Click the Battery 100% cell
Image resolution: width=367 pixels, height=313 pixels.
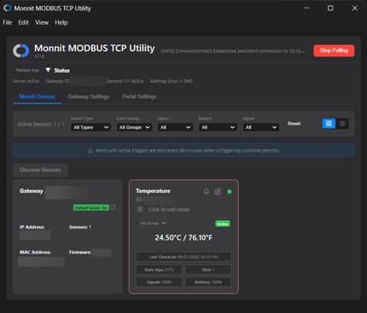coord(208,282)
